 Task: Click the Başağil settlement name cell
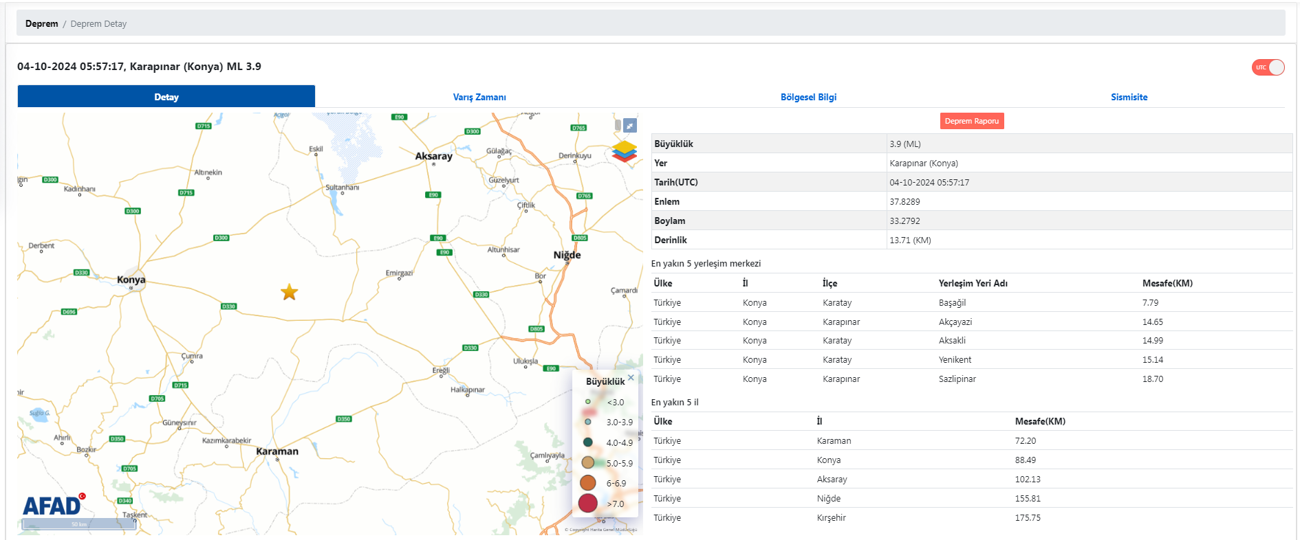point(952,302)
